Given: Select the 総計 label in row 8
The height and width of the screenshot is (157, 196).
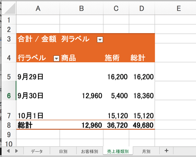Looking at the screenshot, I should (x=38, y=125).
